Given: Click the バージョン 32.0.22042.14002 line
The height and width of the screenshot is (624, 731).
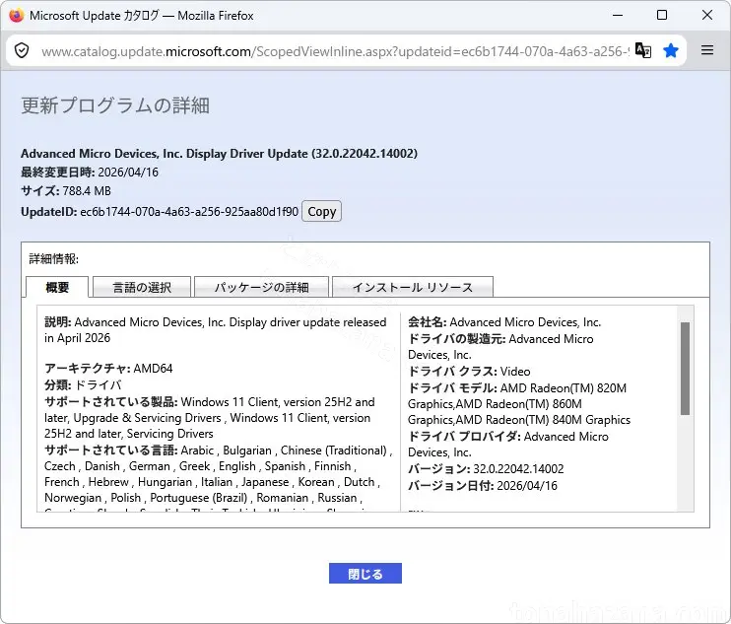Looking at the screenshot, I should [486, 468].
